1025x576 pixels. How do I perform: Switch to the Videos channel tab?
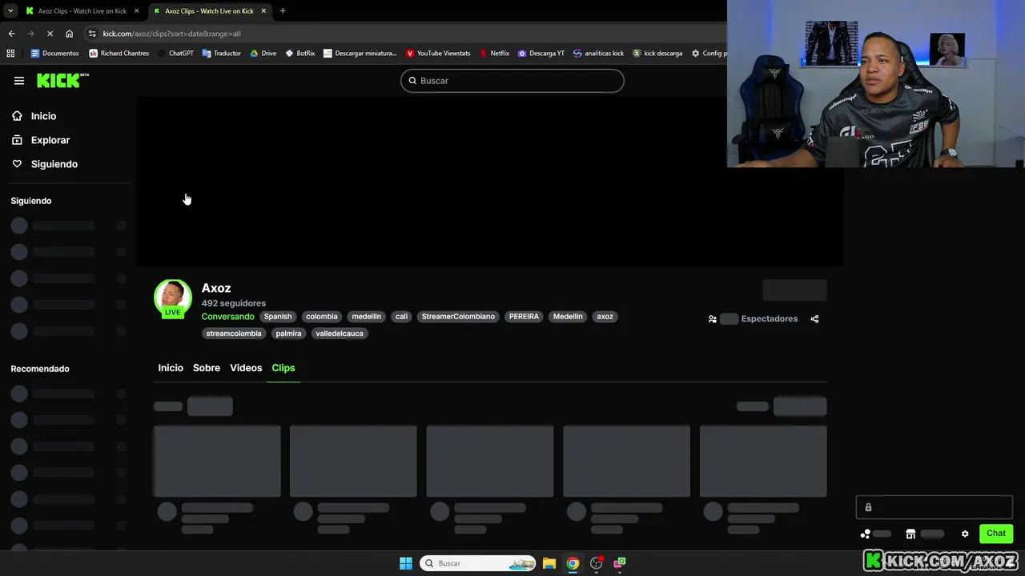pos(246,368)
